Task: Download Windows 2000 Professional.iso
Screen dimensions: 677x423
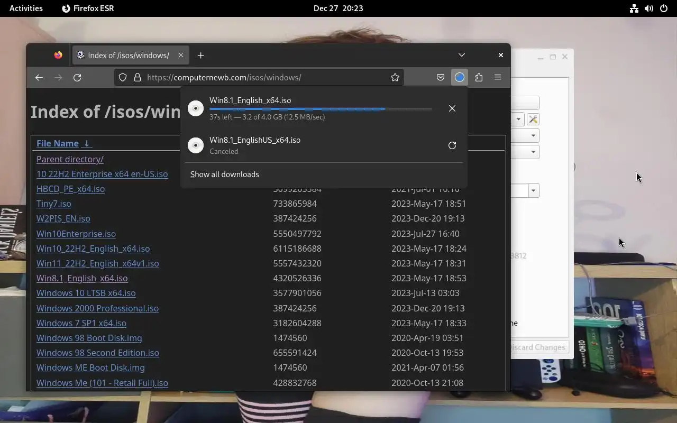Action: click(98, 308)
